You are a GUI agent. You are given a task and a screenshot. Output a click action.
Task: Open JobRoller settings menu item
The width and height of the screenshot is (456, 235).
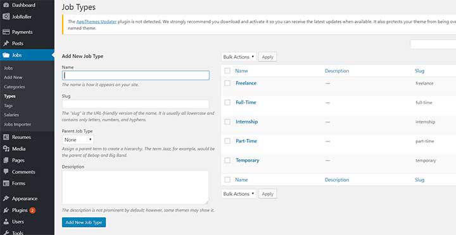click(x=22, y=17)
